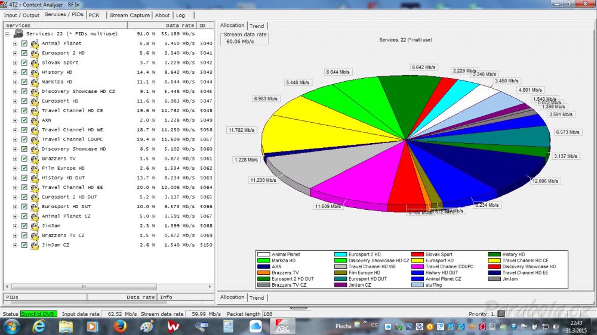Expand the Discovery Showcase HD CZ node
Viewport: 597px width, 335px height.
tap(16, 92)
